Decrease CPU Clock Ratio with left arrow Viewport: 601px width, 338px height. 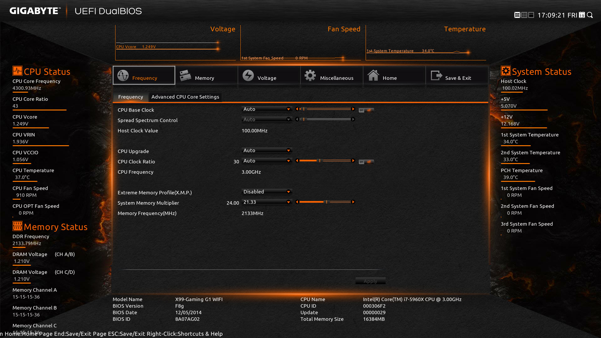297,161
